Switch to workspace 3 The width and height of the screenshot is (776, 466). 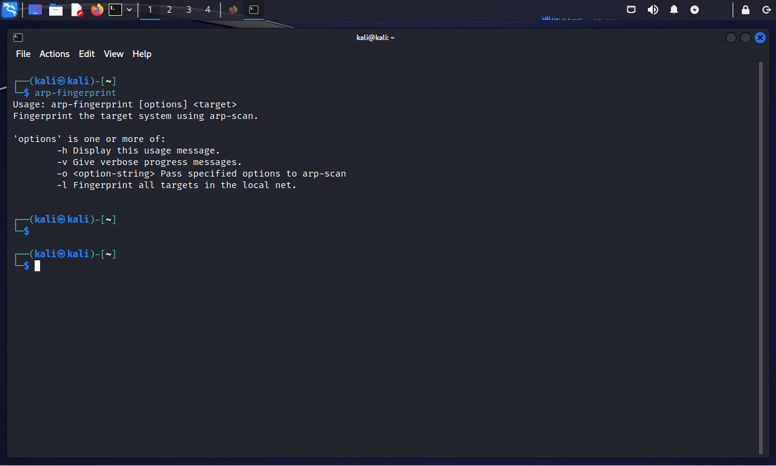[x=189, y=10]
